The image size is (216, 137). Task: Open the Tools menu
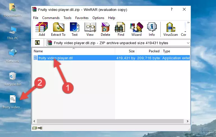pos(67,18)
